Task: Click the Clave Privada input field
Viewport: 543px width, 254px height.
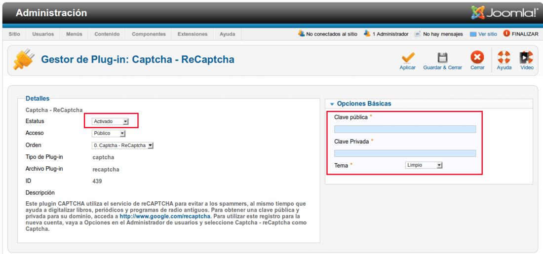Action: (x=405, y=153)
